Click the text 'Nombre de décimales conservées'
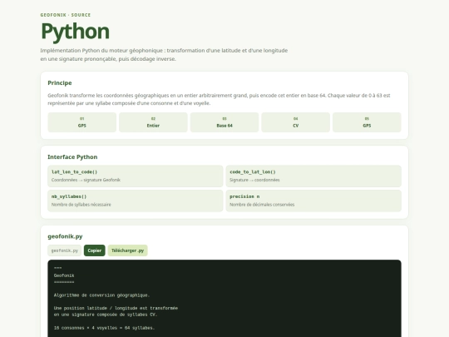This screenshot has width=449, height=337. pos(262,205)
